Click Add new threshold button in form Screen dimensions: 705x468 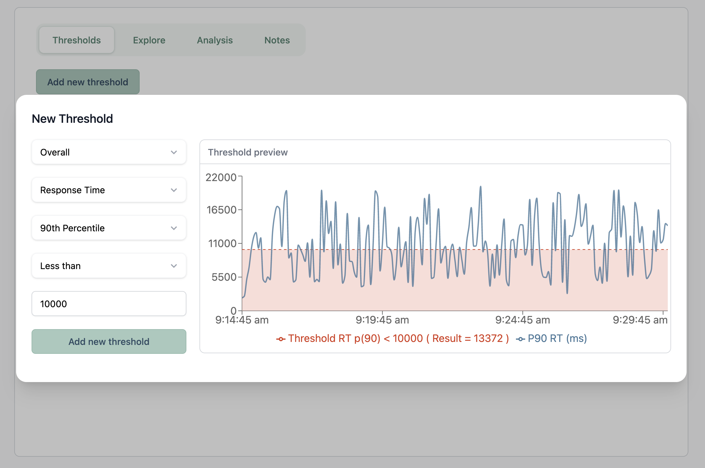[109, 342]
